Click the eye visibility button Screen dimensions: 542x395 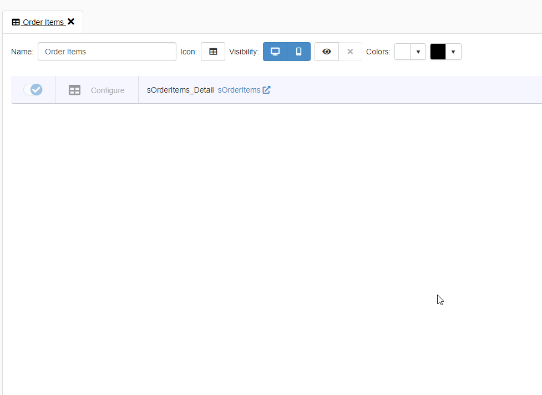327,52
